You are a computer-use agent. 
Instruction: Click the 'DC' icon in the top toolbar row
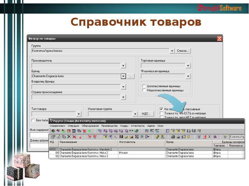[x=100, y=131]
